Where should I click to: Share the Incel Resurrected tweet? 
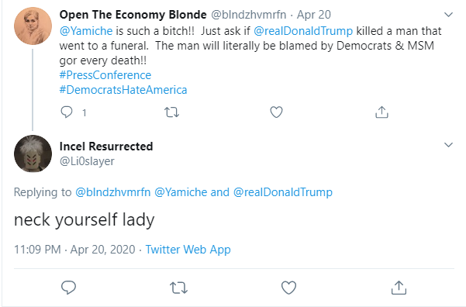point(399,288)
